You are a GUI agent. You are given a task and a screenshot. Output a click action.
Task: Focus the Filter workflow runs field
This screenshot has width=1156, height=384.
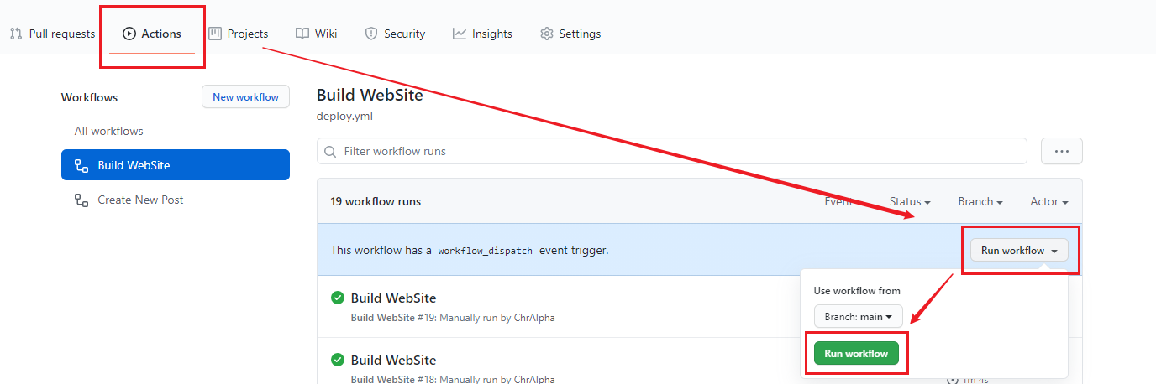point(672,151)
